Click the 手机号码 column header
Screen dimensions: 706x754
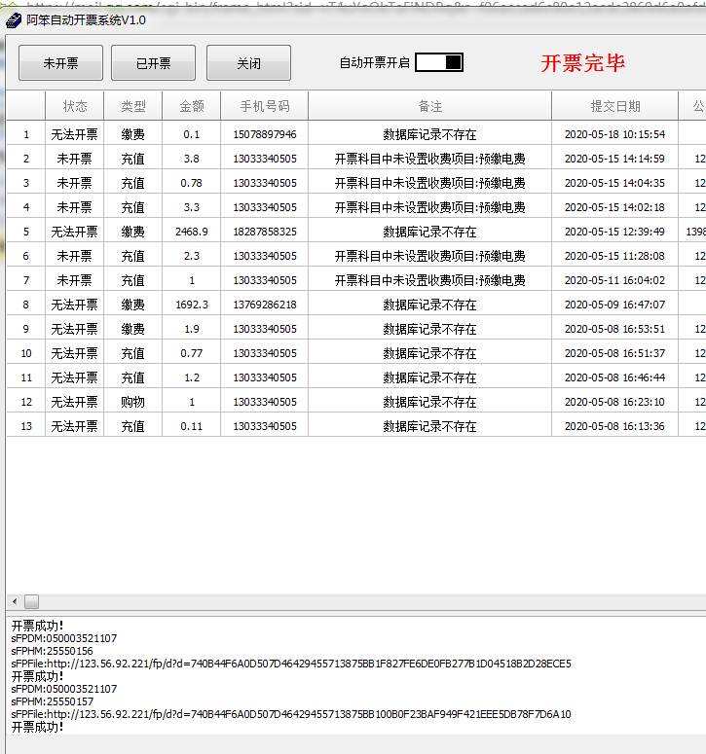[x=264, y=106]
